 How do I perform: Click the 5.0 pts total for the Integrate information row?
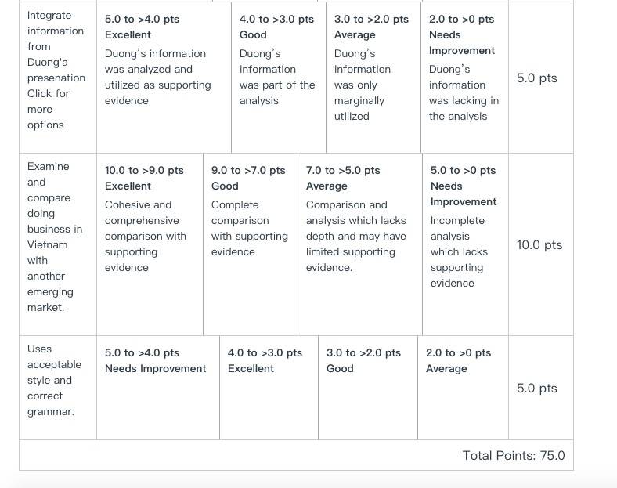(536, 78)
